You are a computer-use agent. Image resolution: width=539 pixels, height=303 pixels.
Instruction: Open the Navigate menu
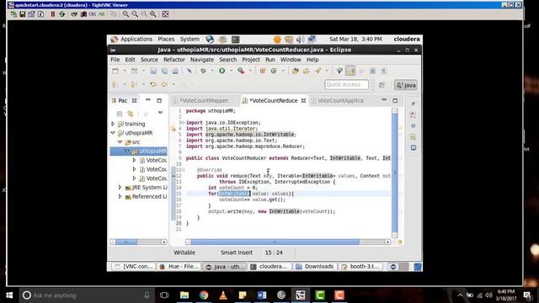(202, 60)
